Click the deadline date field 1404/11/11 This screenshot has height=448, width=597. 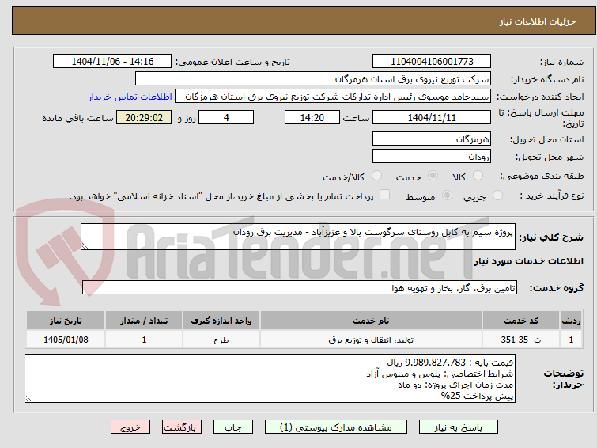click(x=432, y=117)
